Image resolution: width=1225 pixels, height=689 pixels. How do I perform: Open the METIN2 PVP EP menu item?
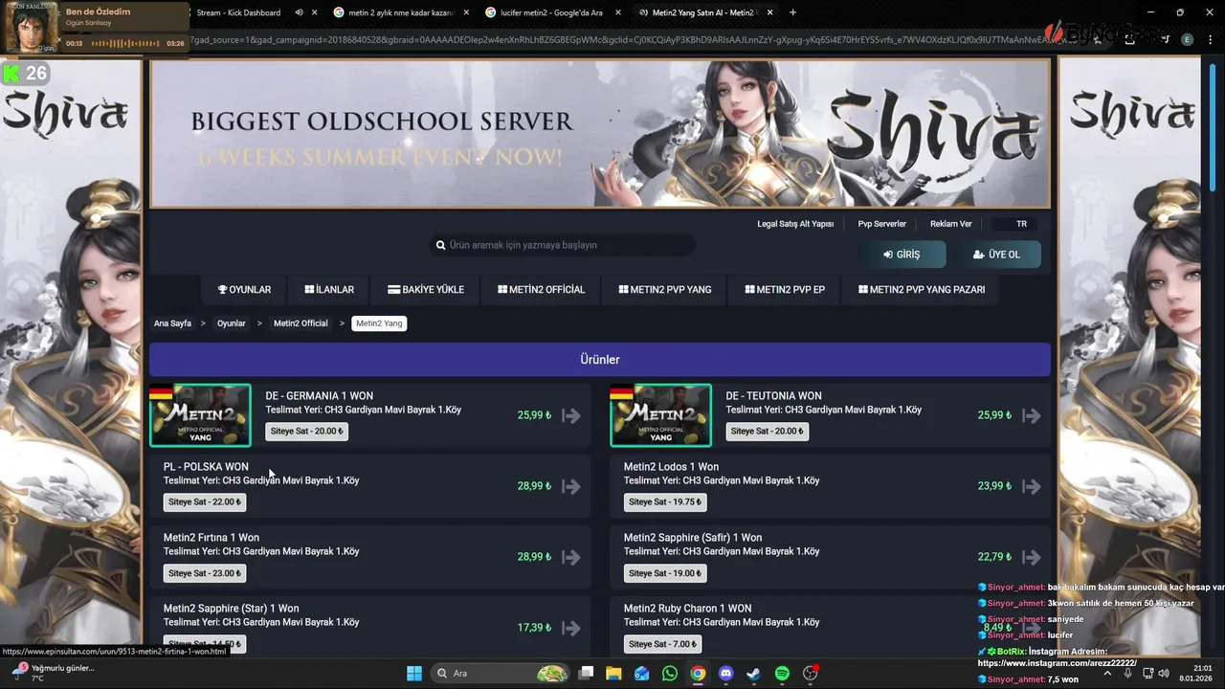pyautogui.click(x=785, y=289)
